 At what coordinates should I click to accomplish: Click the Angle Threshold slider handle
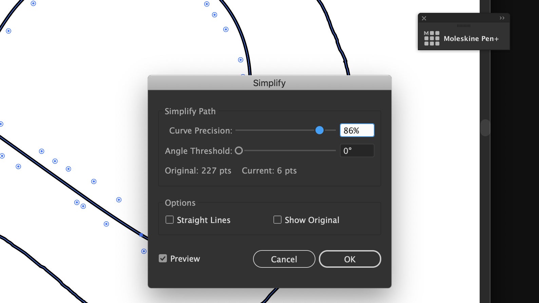click(x=239, y=150)
